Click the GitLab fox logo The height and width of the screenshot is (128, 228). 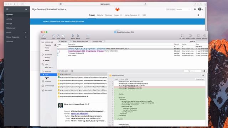pyautogui.click(x=117, y=9)
